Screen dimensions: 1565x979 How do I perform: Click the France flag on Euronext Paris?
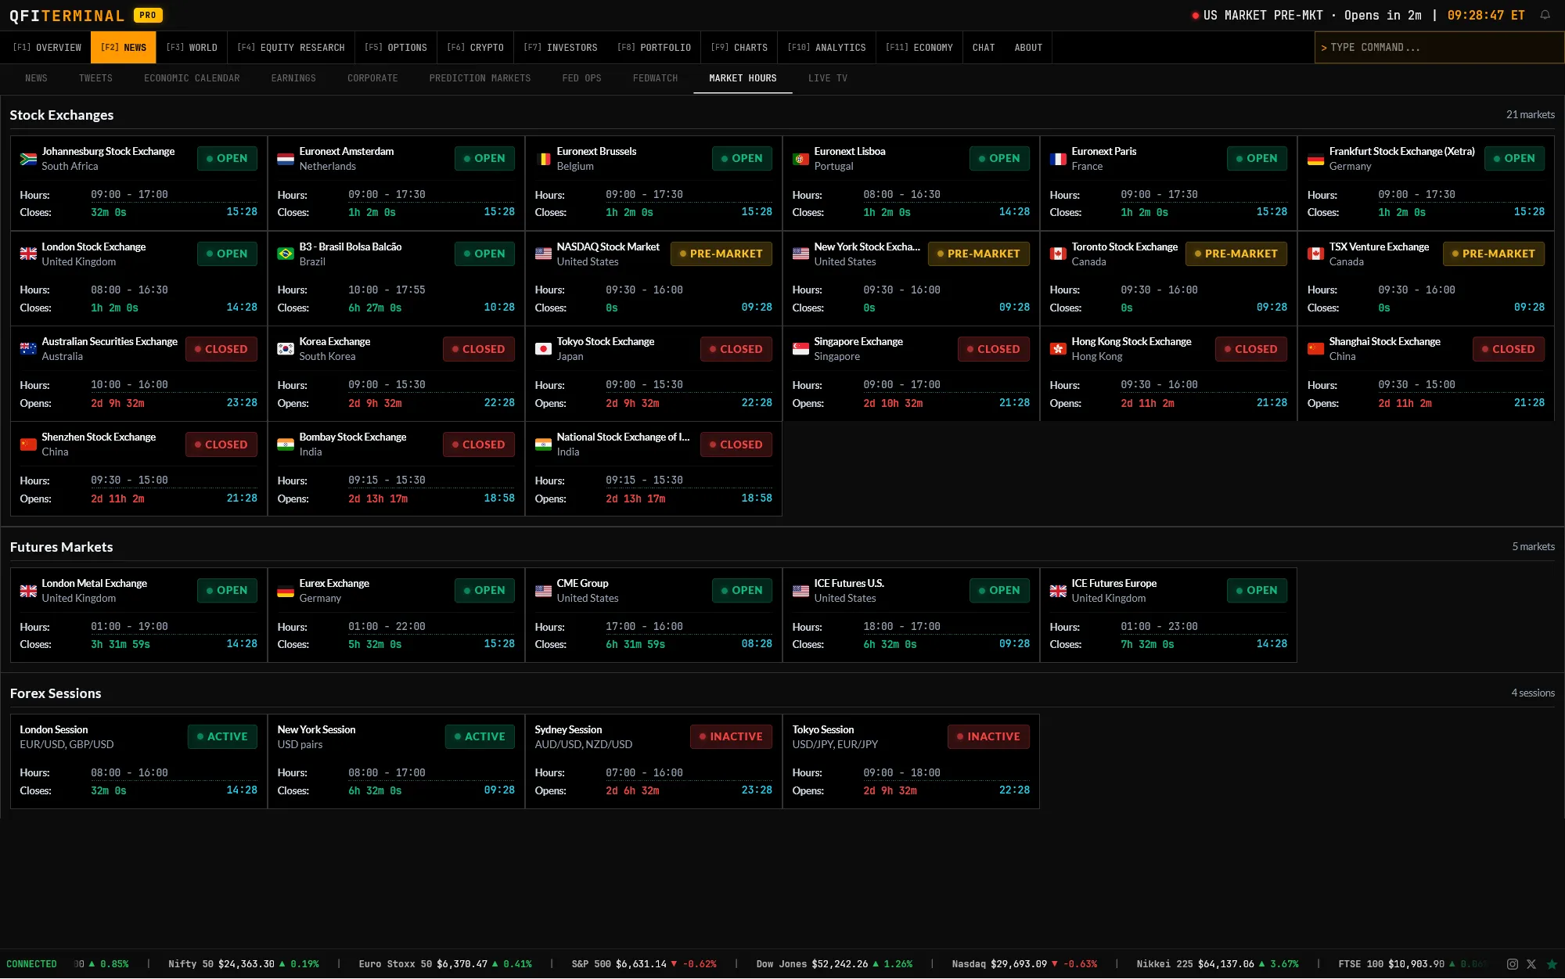click(x=1058, y=159)
